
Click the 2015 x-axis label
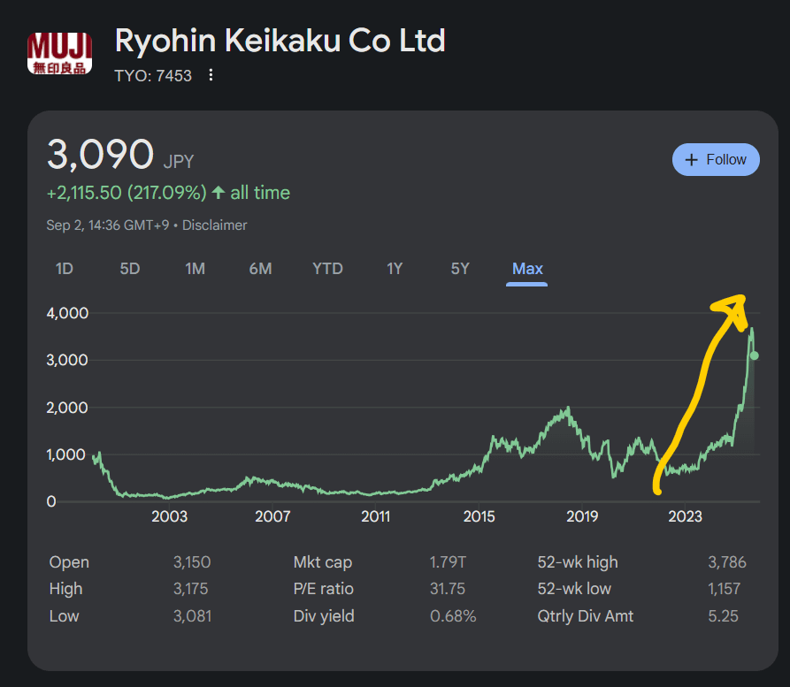[479, 516]
